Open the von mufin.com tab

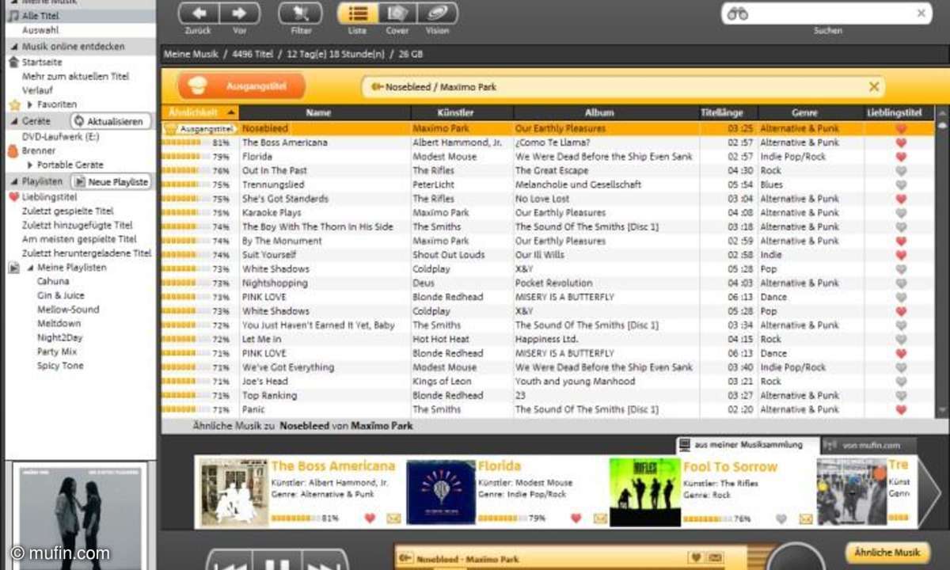[x=869, y=446]
